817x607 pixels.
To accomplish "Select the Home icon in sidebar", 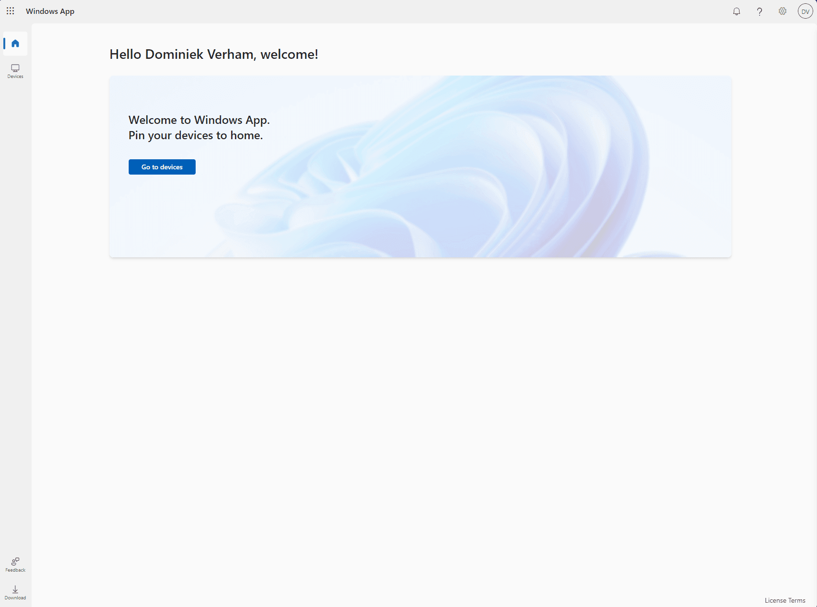I will (15, 44).
